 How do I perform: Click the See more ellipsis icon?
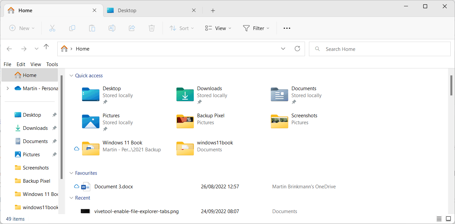286,28
